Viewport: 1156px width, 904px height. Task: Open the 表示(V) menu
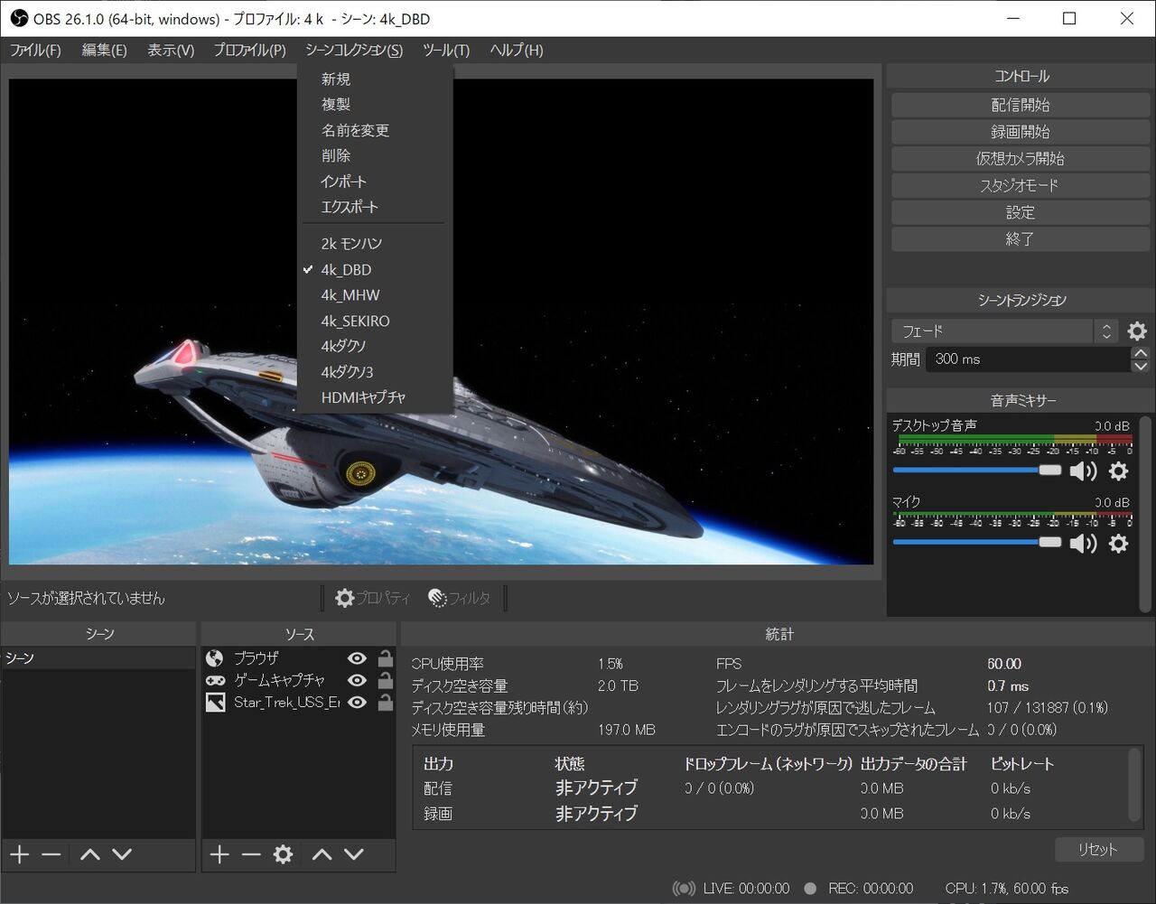tap(171, 51)
